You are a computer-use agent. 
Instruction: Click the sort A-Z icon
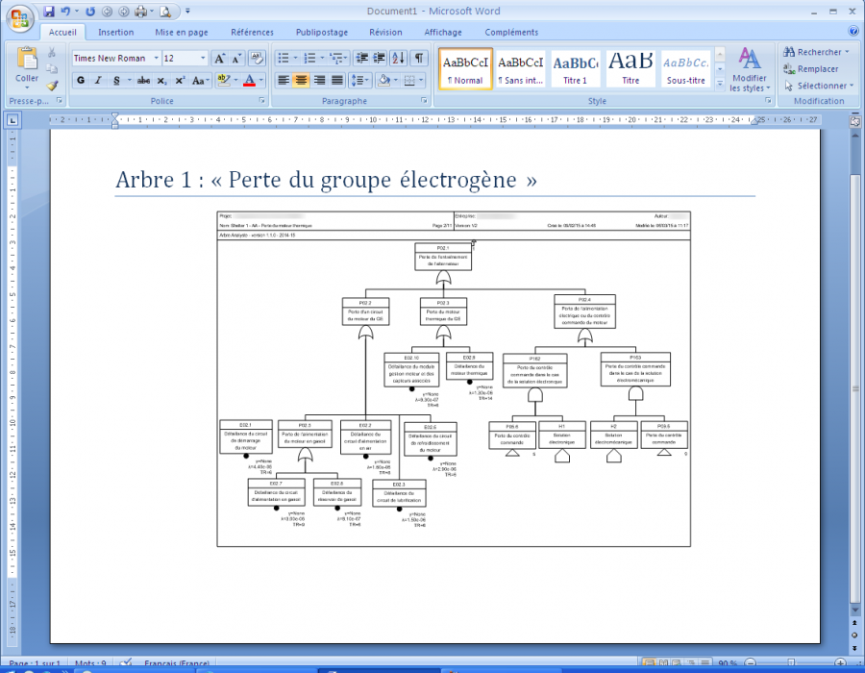point(399,59)
